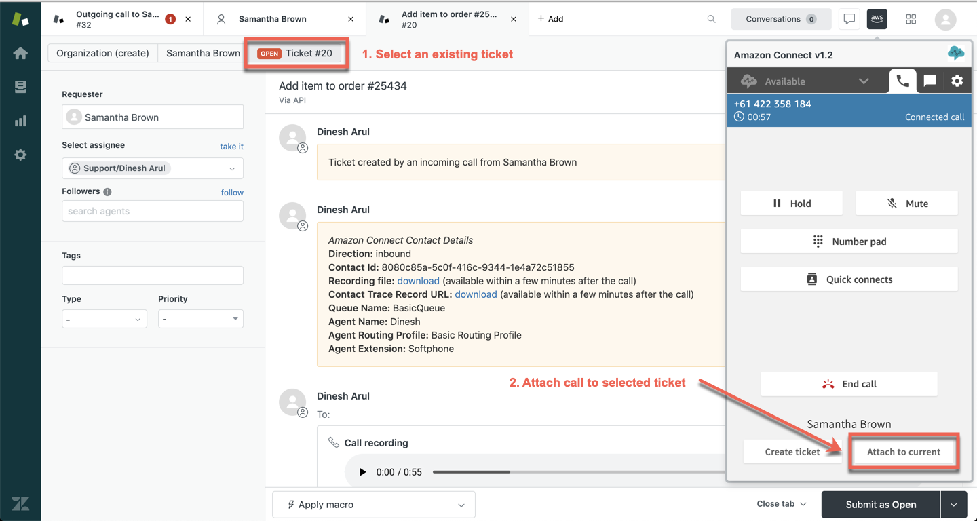Screen dimensions: 977x521
Task: Open the Amazon Connect settings gear
Action: pyautogui.click(x=957, y=81)
